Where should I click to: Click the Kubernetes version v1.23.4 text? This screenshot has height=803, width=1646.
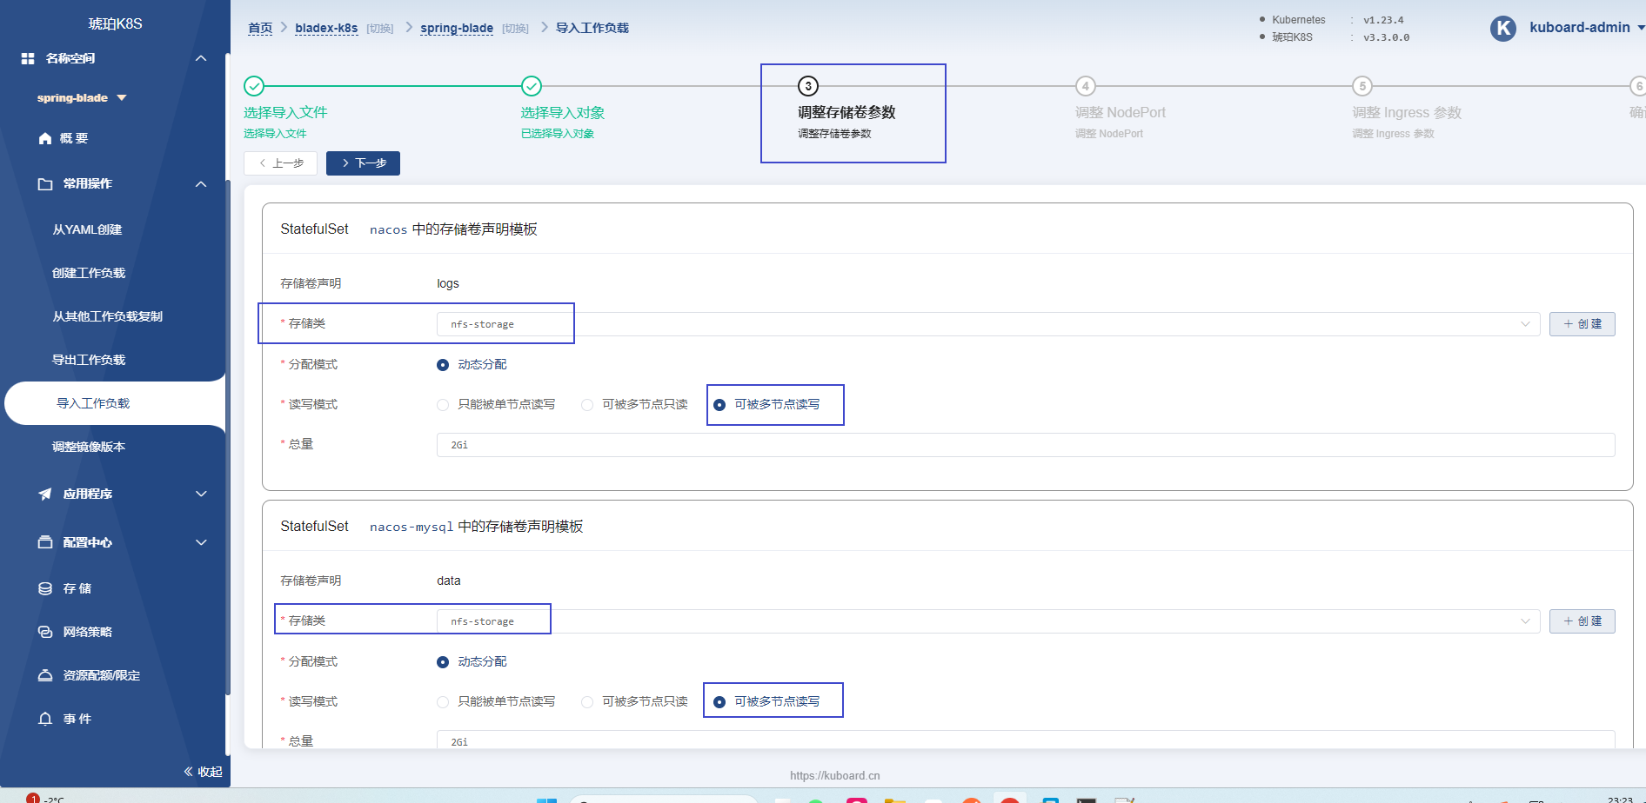[x=1383, y=20]
